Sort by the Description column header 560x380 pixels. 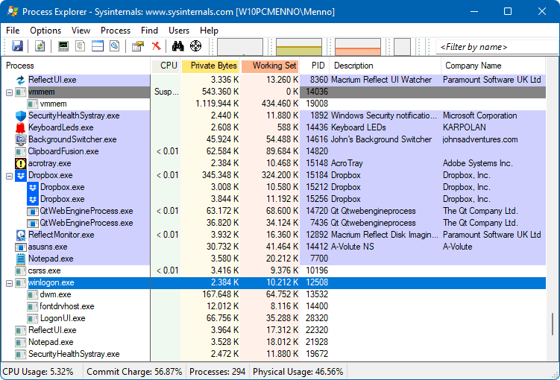click(386, 66)
